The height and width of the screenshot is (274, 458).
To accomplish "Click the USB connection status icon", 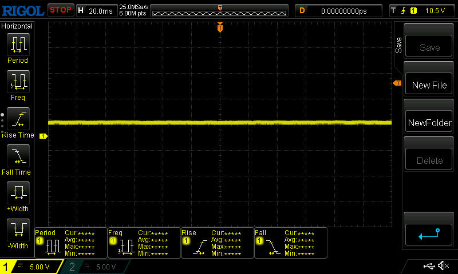I will [429, 266].
